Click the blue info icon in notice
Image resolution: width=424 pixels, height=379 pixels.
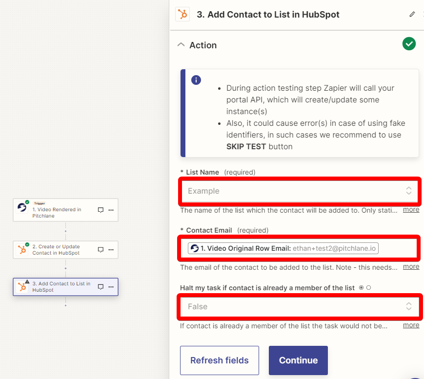(196, 80)
